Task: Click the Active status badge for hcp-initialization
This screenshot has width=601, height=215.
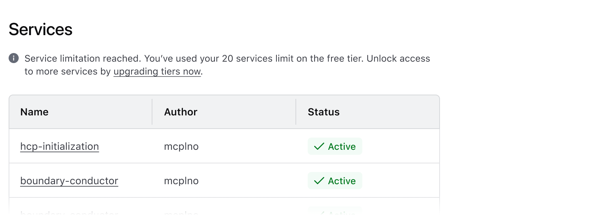Action: tap(335, 146)
